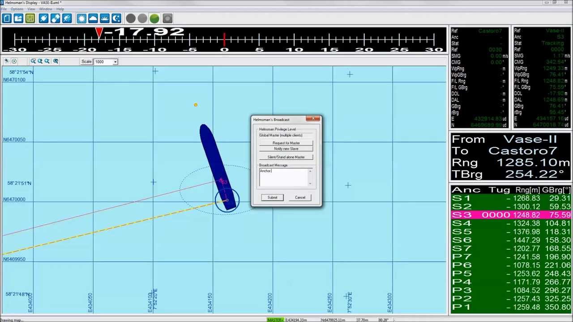
Task: Click the light grey circle status indicator
Action: (142, 18)
